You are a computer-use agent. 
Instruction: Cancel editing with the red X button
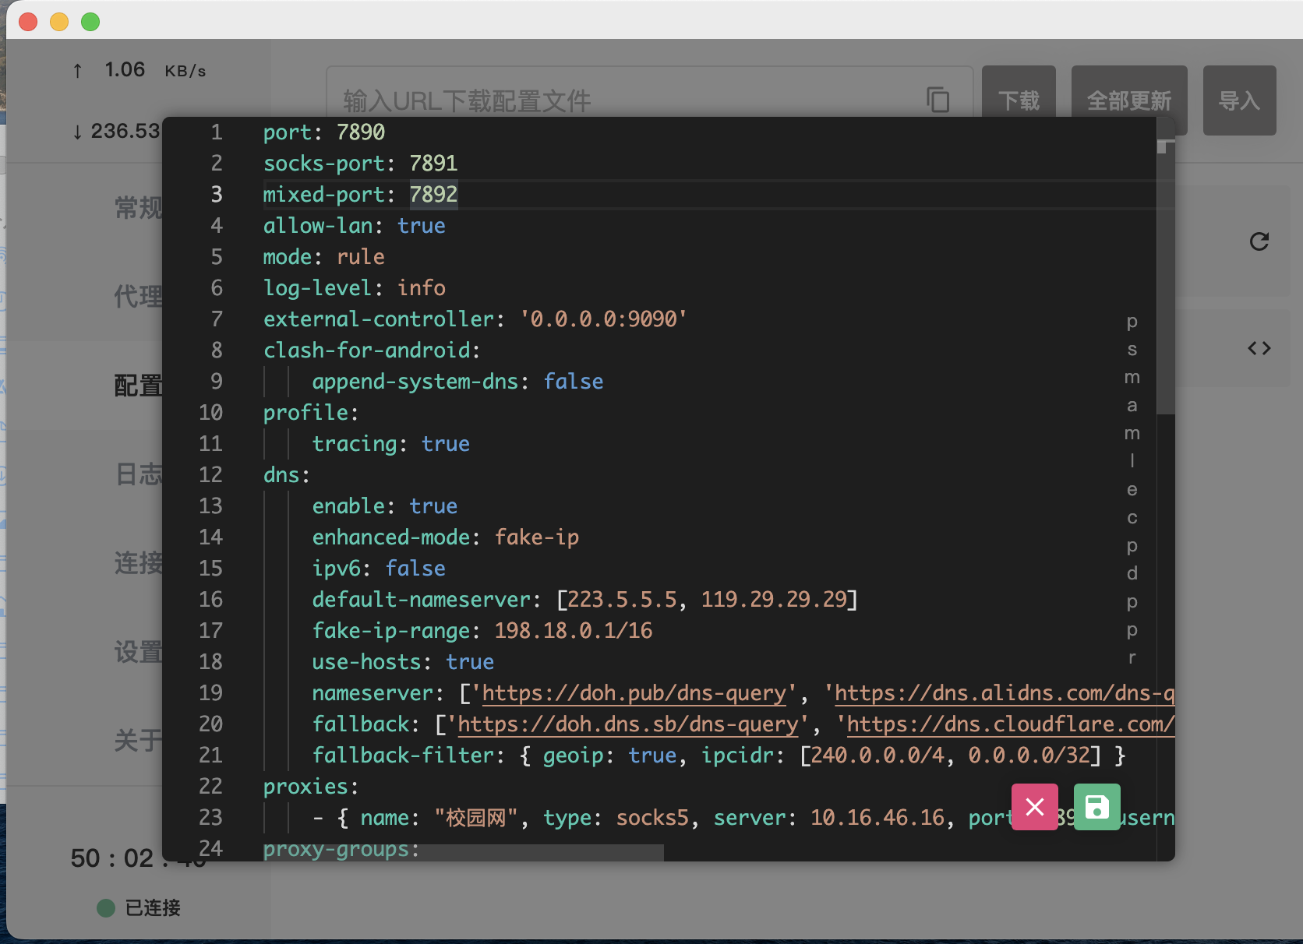(1035, 807)
